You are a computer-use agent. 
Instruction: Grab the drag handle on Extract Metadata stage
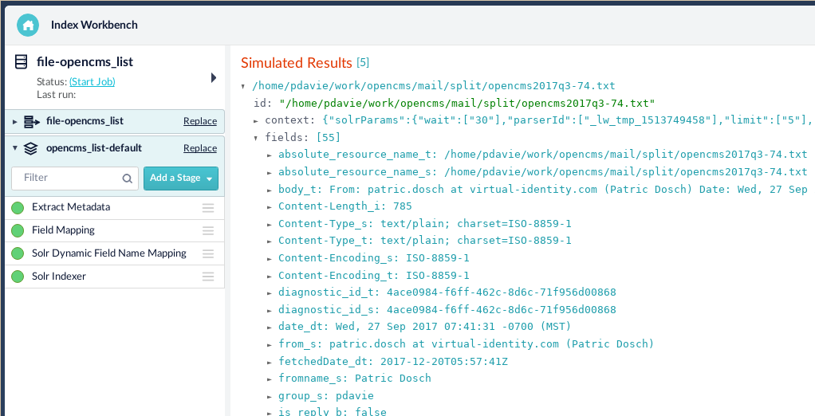coord(208,208)
